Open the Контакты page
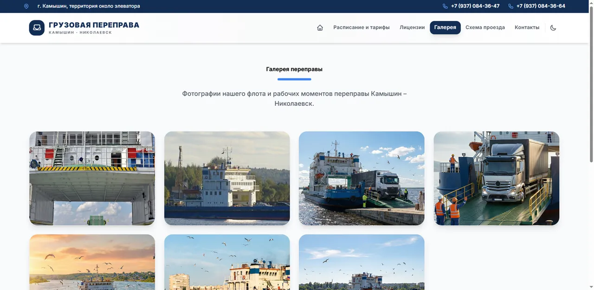Viewport: 594px width, 290px height. pos(527,27)
